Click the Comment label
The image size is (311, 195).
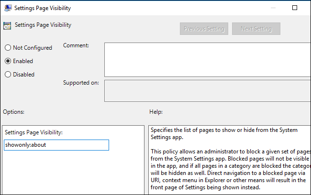click(x=76, y=45)
